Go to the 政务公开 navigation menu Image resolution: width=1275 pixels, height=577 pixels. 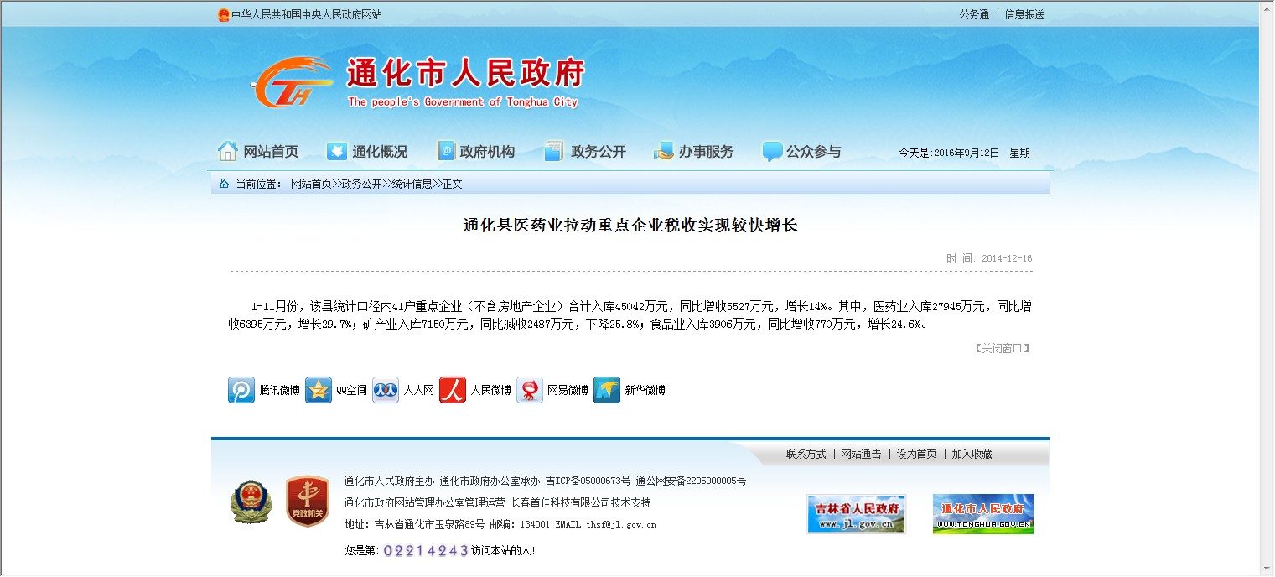pyautogui.click(x=585, y=152)
